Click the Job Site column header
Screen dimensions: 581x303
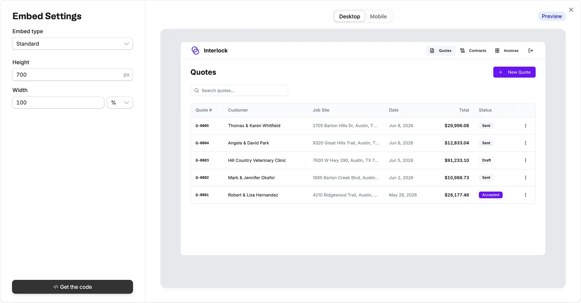click(321, 110)
